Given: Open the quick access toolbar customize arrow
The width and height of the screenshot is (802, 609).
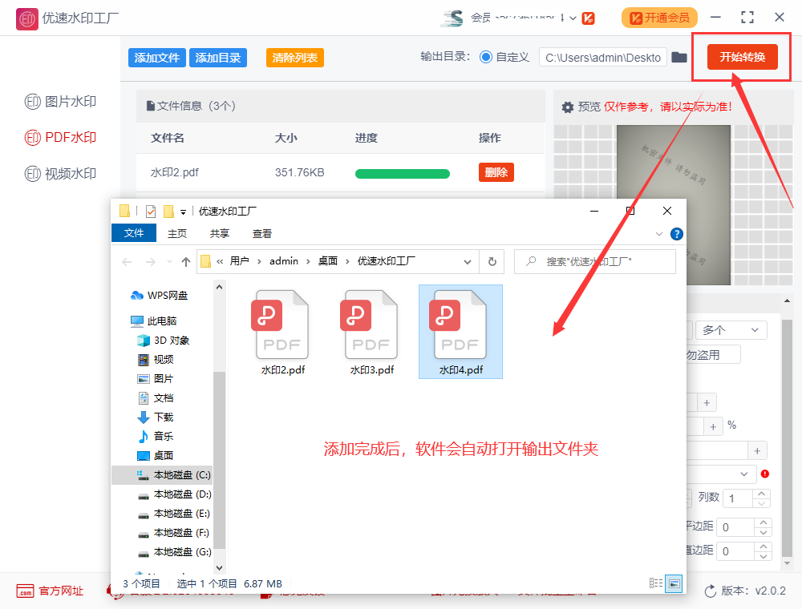Looking at the screenshot, I should [183, 212].
